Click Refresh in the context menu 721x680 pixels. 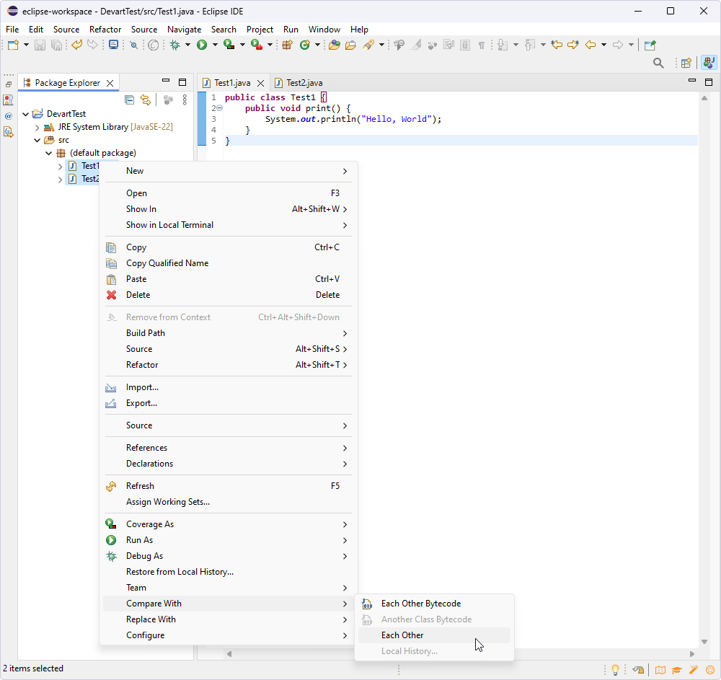pyautogui.click(x=228, y=486)
